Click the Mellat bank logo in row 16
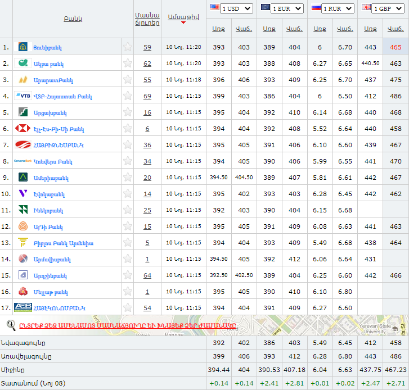This screenshot has width=409, height=390. click(23, 291)
